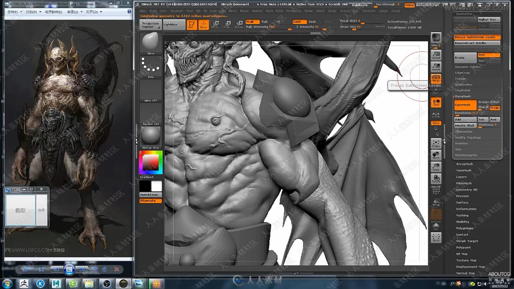The width and height of the screenshot is (514, 289).
Task: Click the Move canvas hand icon
Action: 436,155
